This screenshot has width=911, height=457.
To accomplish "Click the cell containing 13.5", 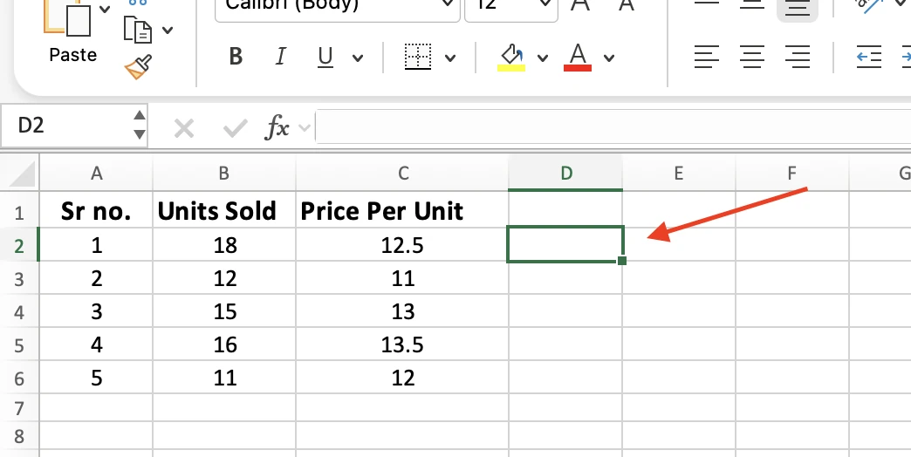I will (402, 344).
